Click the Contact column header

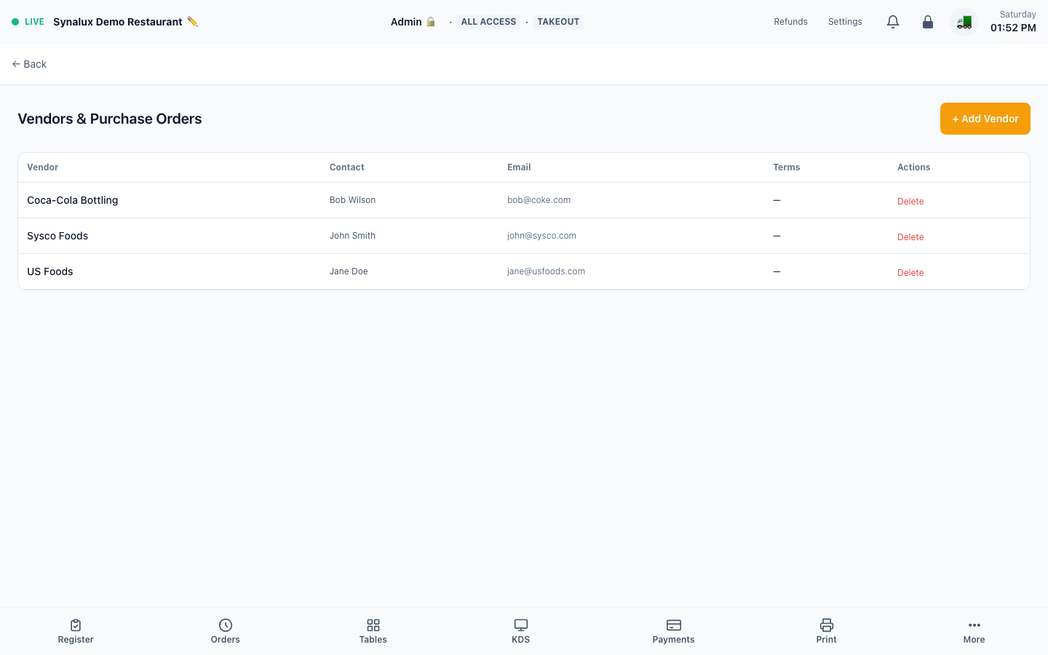[x=347, y=167]
